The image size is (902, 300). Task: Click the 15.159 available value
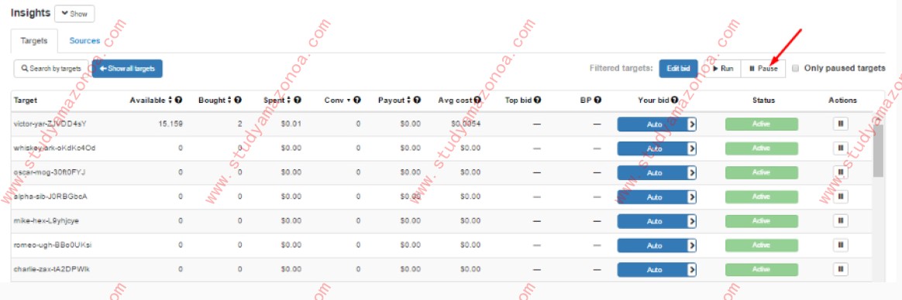pos(170,124)
